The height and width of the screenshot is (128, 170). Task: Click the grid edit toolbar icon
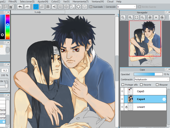tap(11, 7)
